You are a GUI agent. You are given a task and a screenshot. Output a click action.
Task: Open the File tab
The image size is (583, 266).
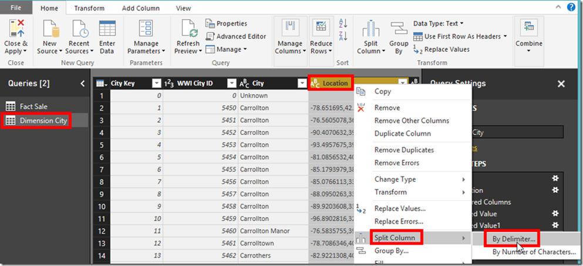16,8
